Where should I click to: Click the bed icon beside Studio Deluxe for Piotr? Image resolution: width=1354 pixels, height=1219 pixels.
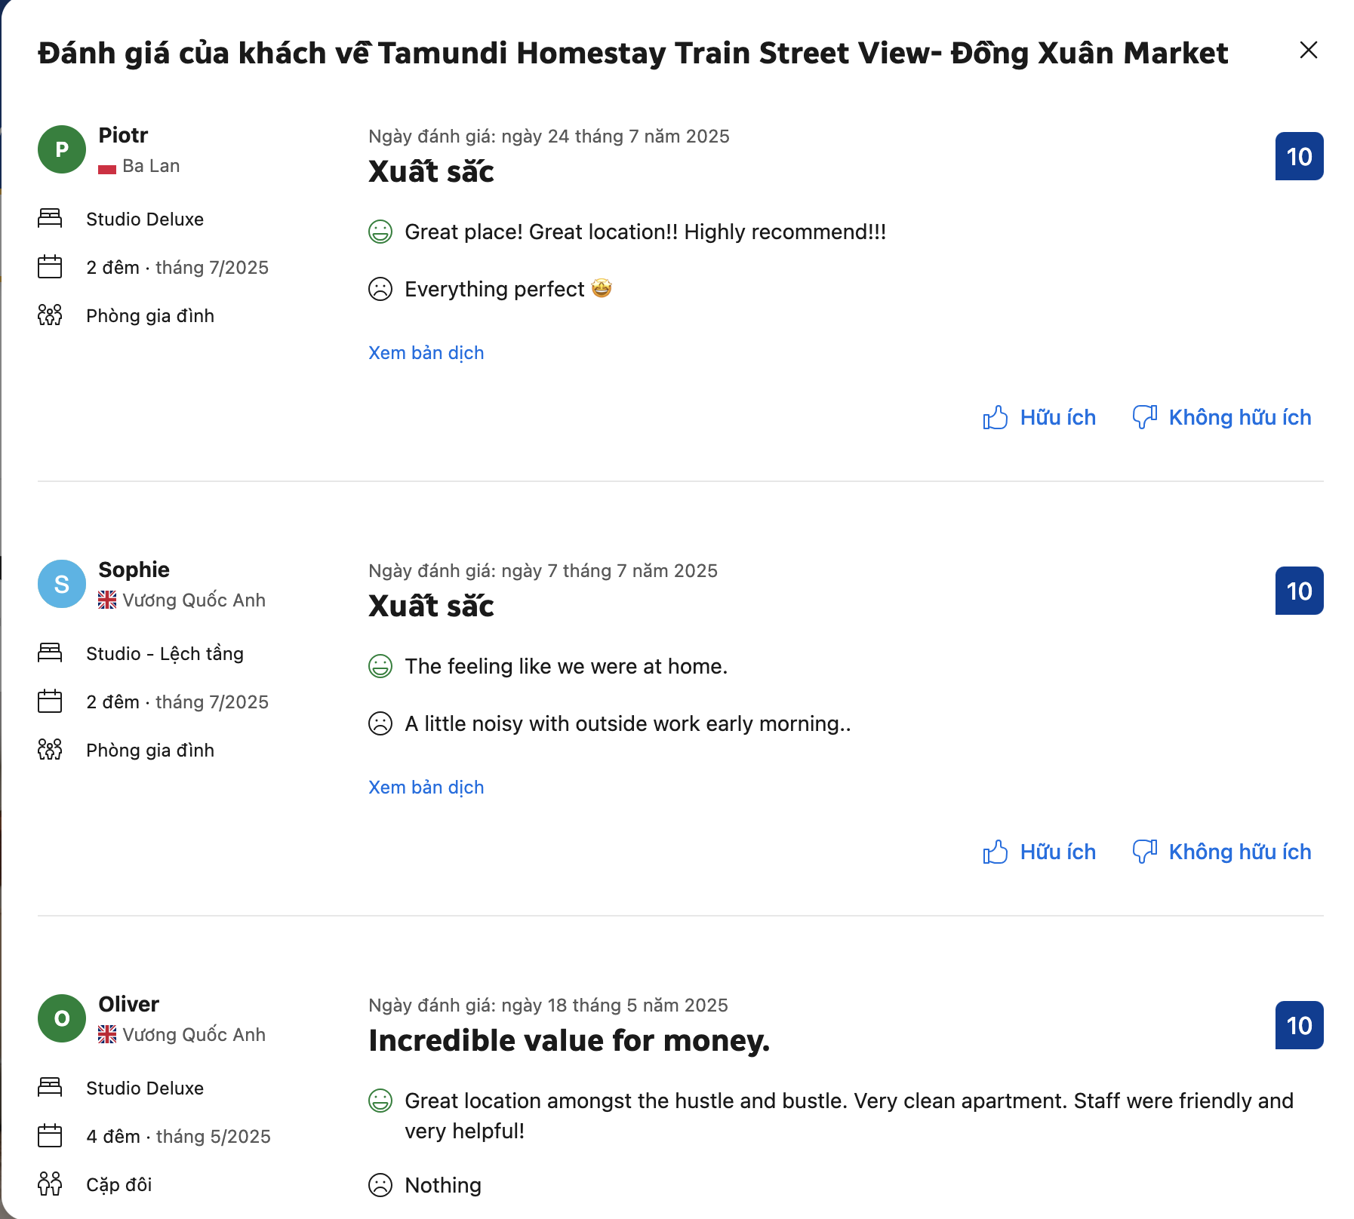(x=50, y=219)
